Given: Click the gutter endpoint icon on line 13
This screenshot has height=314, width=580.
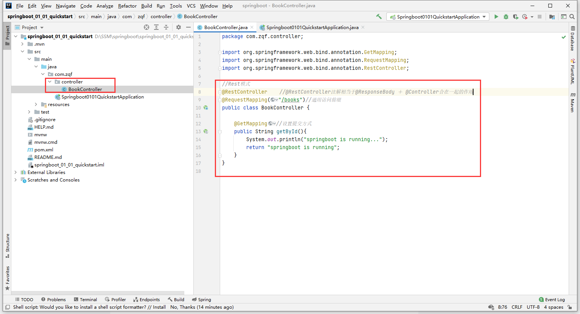Looking at the screenshot, I should (206, 131).
